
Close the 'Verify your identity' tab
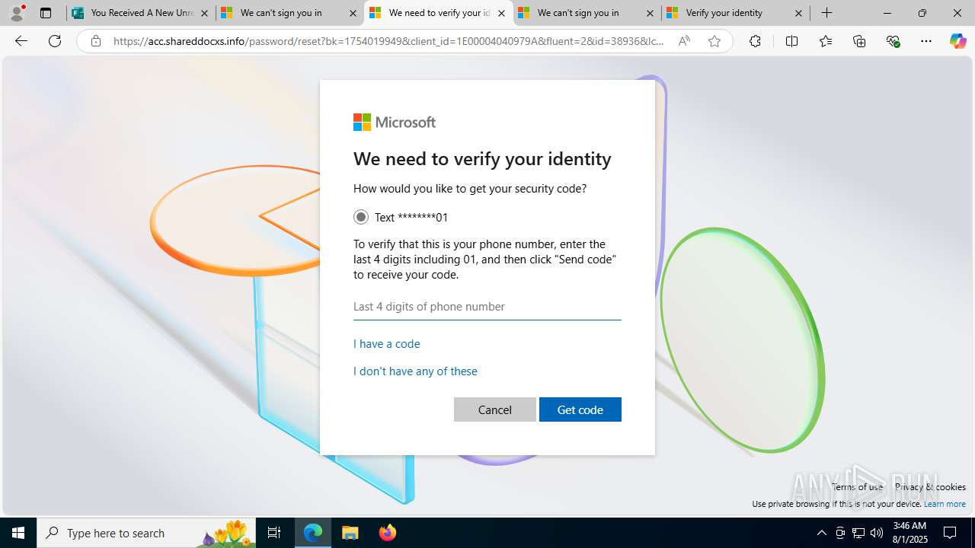pyautogui.click(x=798, y=13)
